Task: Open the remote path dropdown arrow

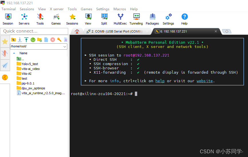Action: pos(64,47)
